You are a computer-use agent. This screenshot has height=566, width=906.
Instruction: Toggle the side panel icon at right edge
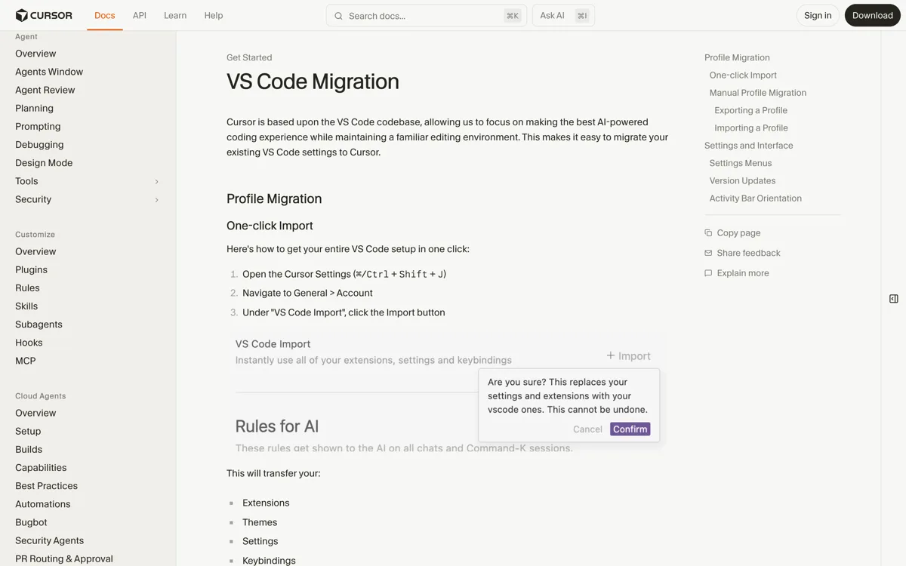coord(894,299)
